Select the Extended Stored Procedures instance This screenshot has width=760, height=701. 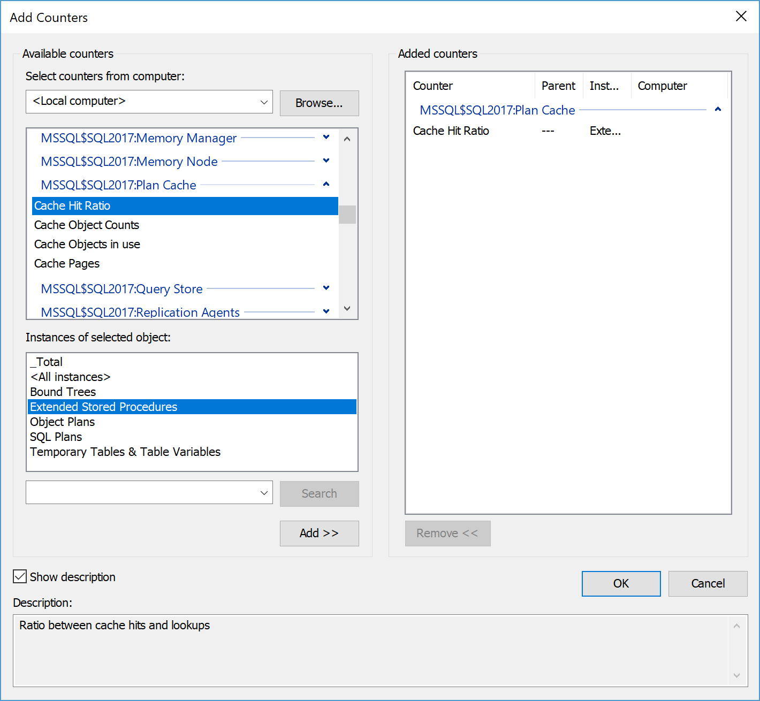coord(192,407)
